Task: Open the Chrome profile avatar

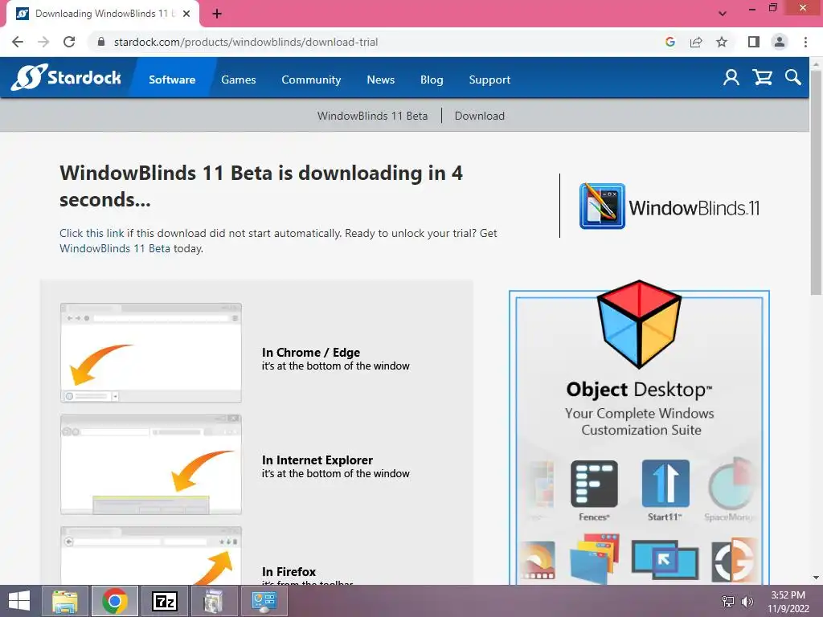Action: point(780,42)
